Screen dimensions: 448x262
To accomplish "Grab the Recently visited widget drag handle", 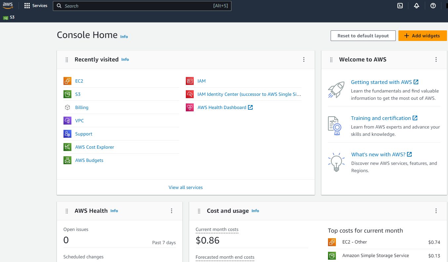I will [67, 60].
